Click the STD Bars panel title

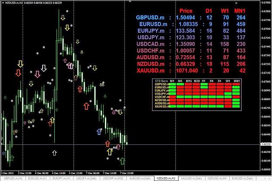pyautogui.click(x=161, y=81)
